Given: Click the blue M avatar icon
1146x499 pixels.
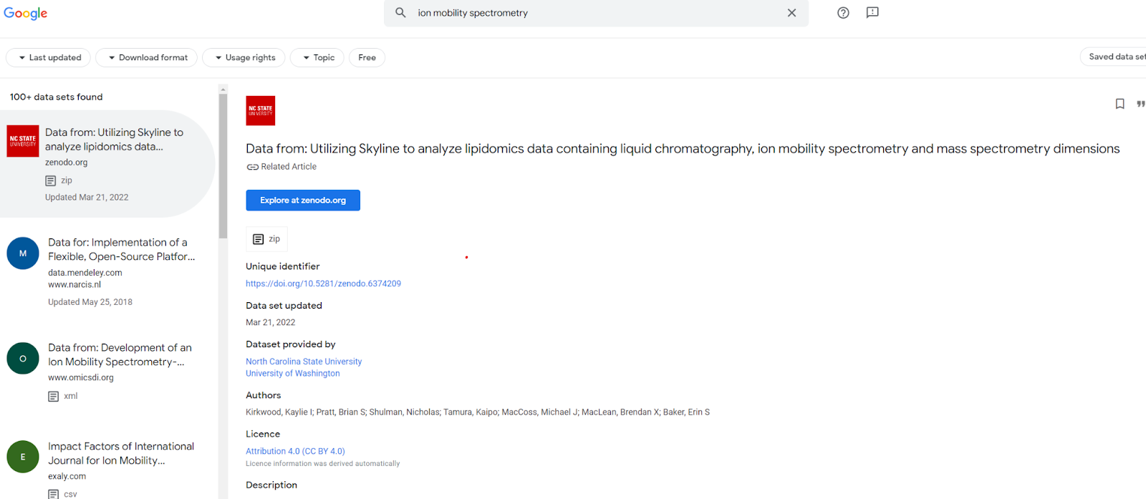Looking at the screenshot, I should [23, 253].
